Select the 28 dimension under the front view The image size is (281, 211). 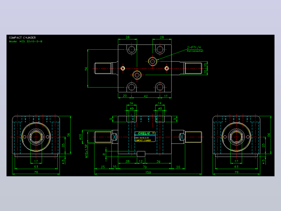coord(128,161)
